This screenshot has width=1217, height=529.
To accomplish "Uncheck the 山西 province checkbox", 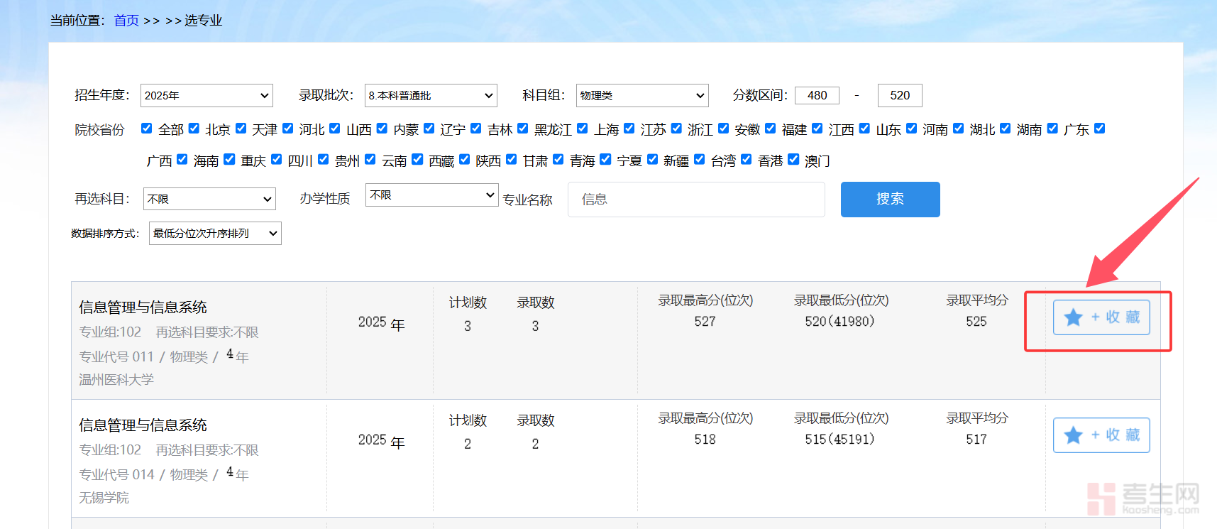I will click(x=334, y=129).
